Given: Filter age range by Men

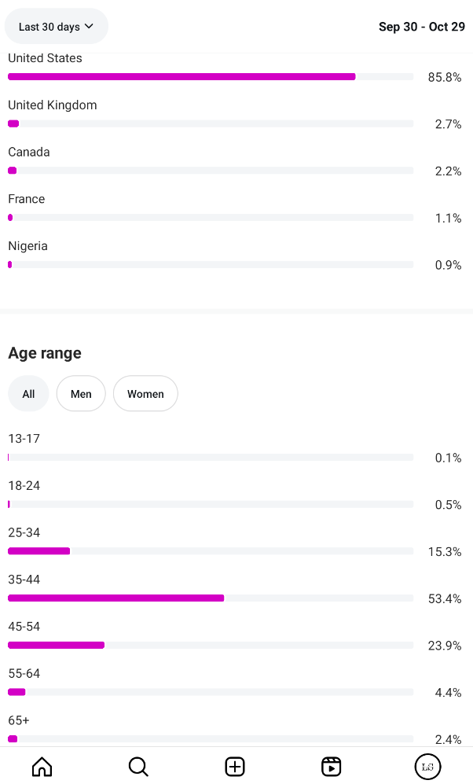Looking at the screenshot, I should pos(81,394).
